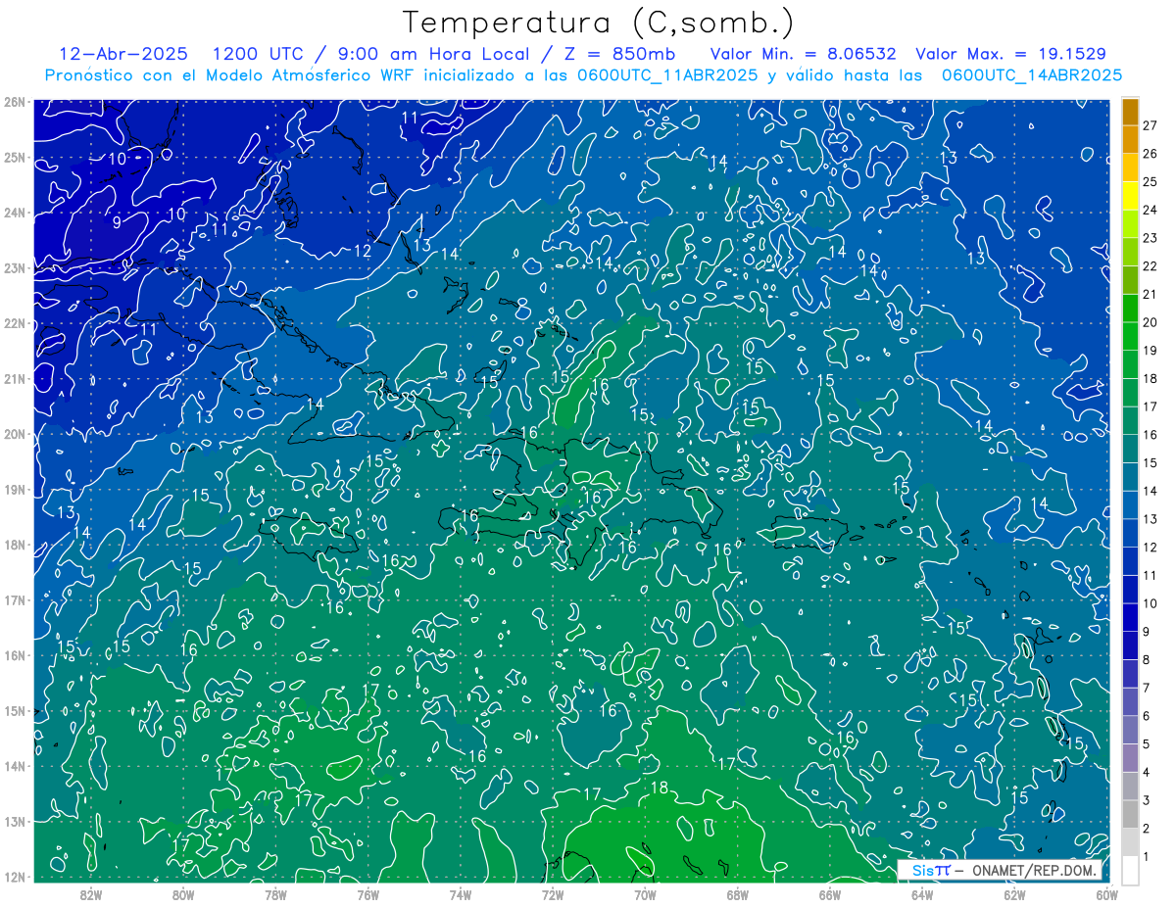Click the 78W longitude axis label
The image size is (1176, 908).
tap(275, 894)
